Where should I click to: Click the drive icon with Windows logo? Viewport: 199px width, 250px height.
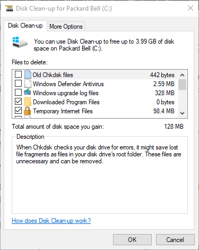pyautogui.click(x=20, y=42)
